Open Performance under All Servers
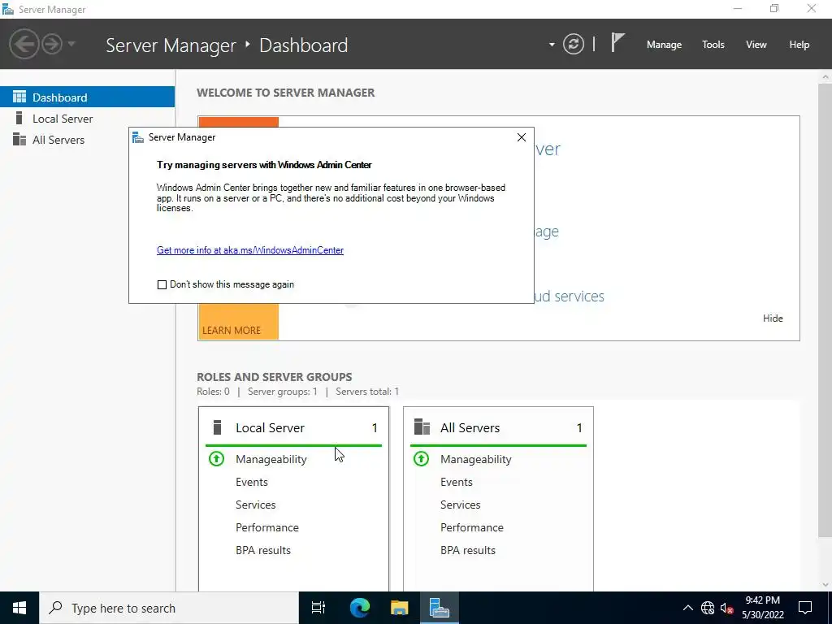The image size is (832, 624). 472,527
